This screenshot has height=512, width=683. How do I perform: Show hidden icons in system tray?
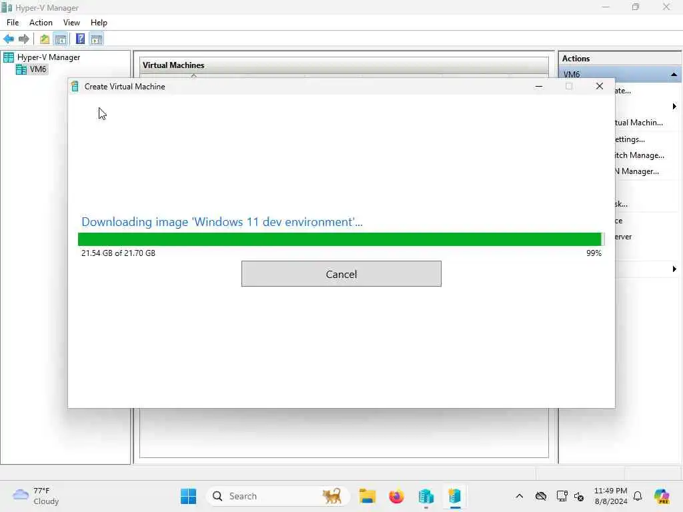[x=519, y=496]
